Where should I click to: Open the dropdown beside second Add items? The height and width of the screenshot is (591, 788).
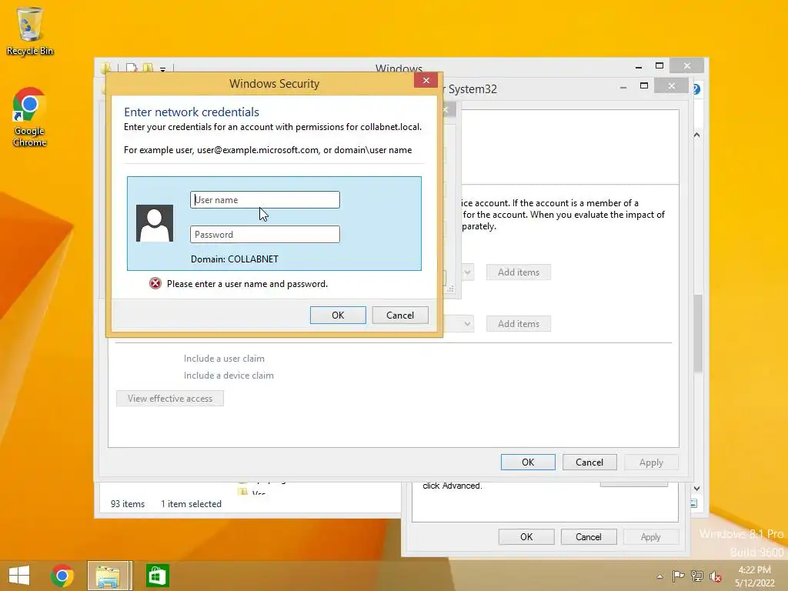tap(467, 324)
